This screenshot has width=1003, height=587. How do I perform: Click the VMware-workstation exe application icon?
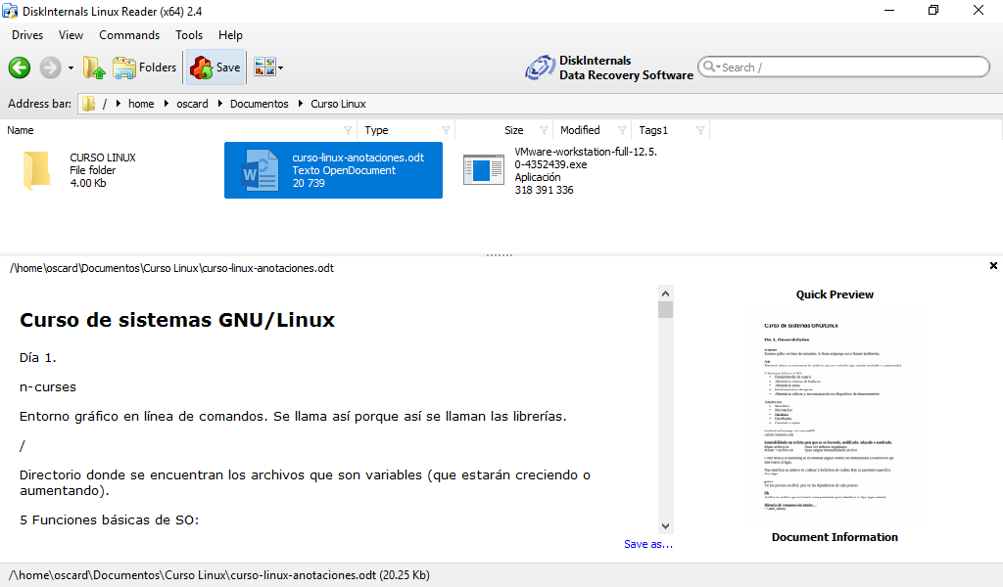pyautogui.click(x=484, y=170)
